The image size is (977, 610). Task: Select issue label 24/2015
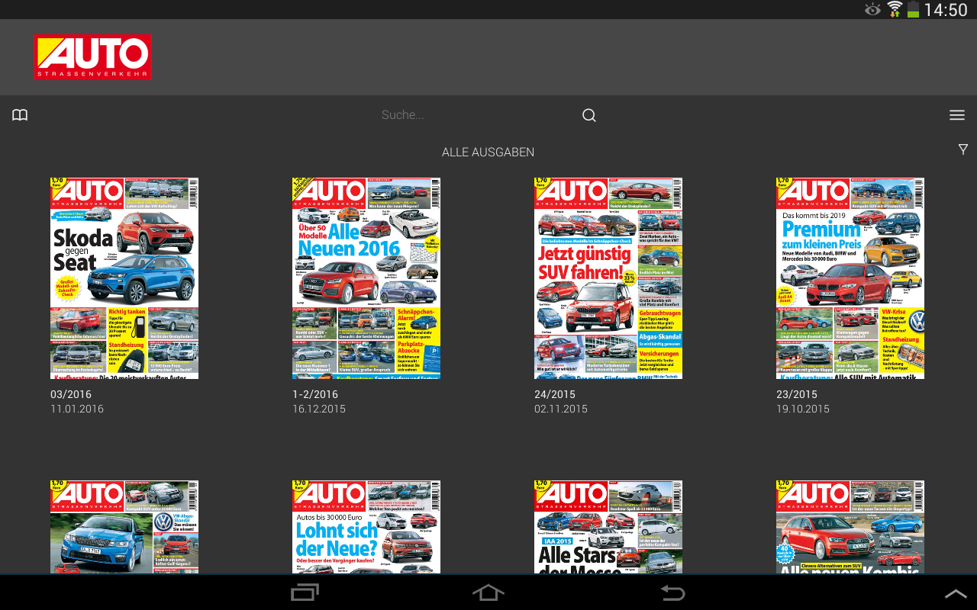tap(555, 394)
